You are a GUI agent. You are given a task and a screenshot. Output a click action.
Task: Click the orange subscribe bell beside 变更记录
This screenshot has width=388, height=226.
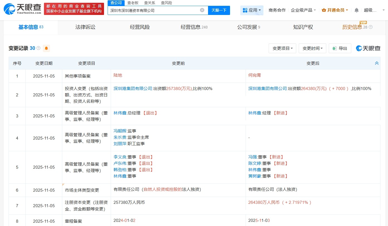tap(46, 48)
